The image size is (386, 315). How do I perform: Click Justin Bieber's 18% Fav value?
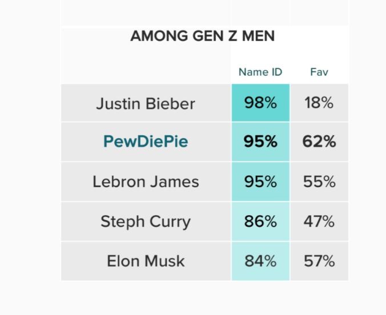(319, 103)
